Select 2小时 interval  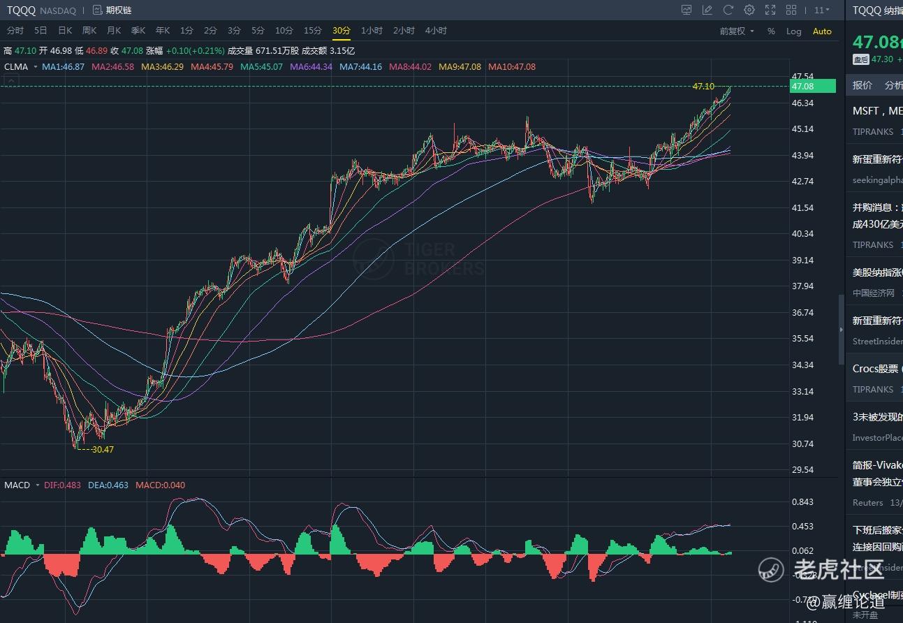point(404,31)
